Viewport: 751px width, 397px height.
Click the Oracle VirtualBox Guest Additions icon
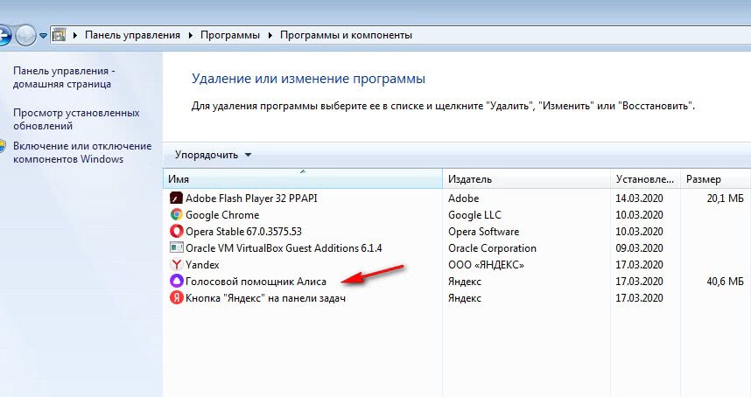[x=176, y=248]
